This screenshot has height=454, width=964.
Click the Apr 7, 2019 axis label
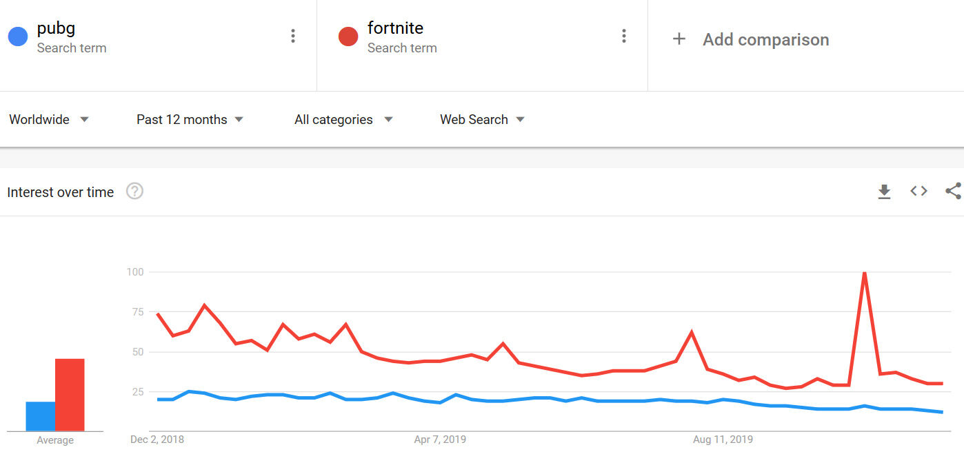[x=439, y=440]
